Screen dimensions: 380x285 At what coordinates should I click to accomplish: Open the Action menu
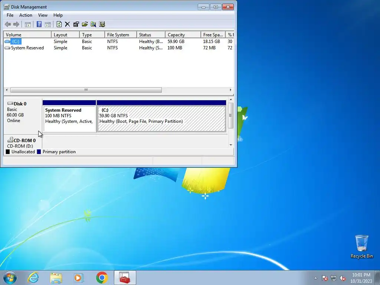click(x=26, y=15)
